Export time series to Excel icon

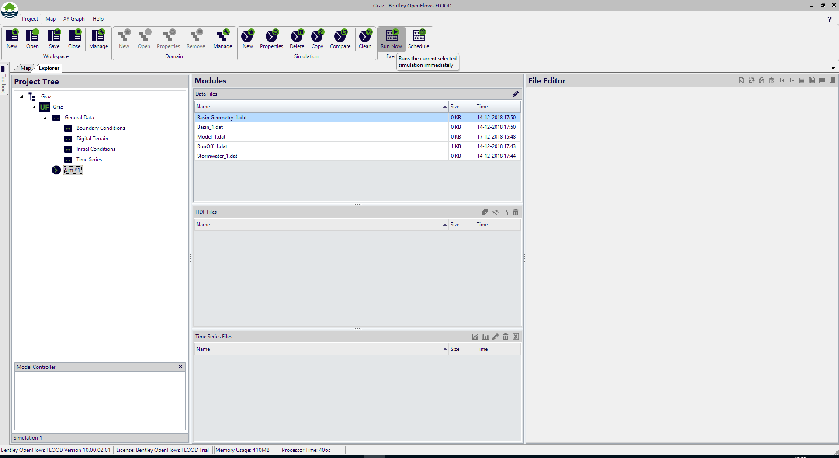click(516, 337)
